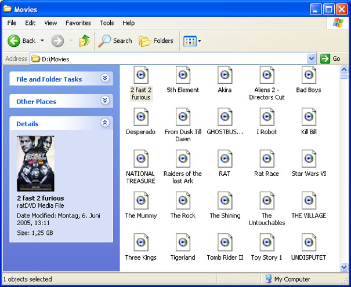Click the Toy Story 1 file icon
The width and height of the screenshot is (351, 287).
[x=266, y=242]
